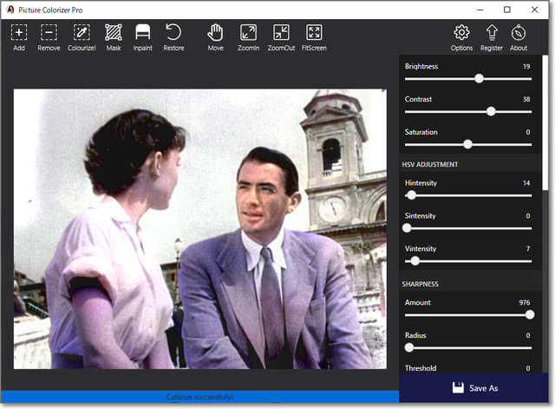
Task: Click the colorized photo preview
Action: pyautogui.click(x=199, y=228)
